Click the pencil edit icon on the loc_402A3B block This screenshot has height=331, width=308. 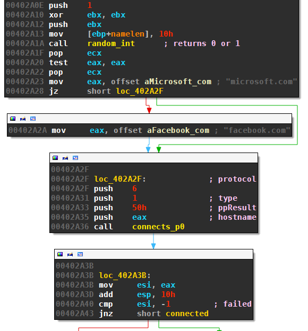70,254
